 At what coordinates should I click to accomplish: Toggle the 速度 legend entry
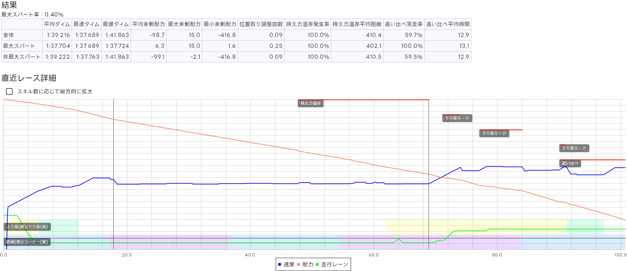pyautogui.click(x=286, y=264)
